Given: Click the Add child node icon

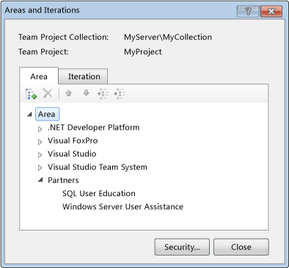Looking at the screenshot, I should click(31, 94).
